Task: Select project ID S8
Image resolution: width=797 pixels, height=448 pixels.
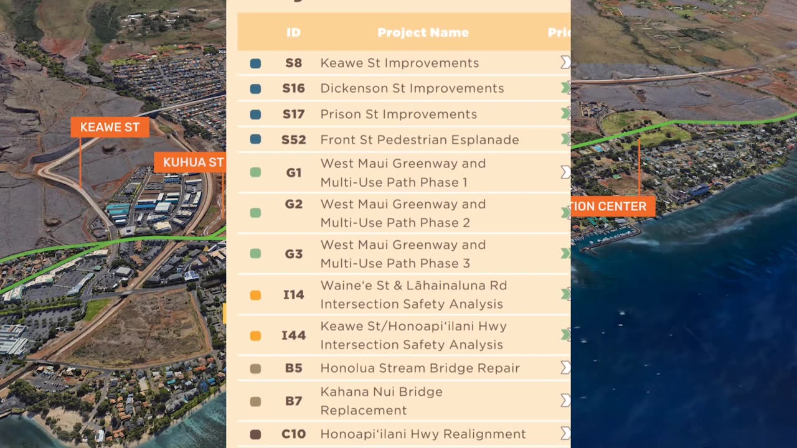Action: point(294,63)
